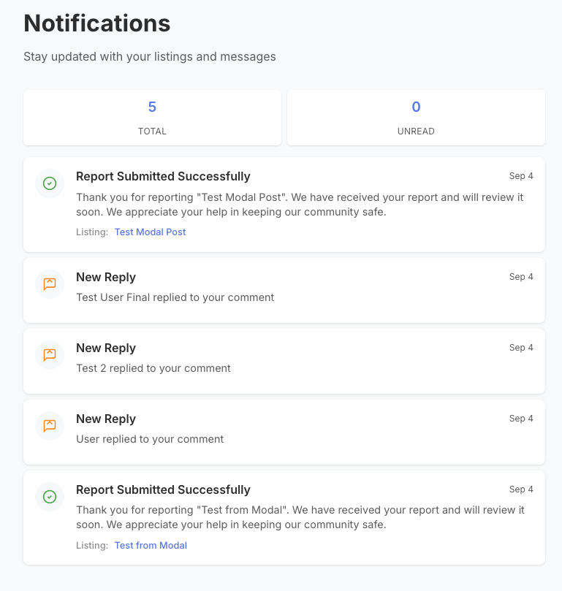Open "Test User Final replied to your comment" message
The image size is (562, 591).
(x=175, y=297)
